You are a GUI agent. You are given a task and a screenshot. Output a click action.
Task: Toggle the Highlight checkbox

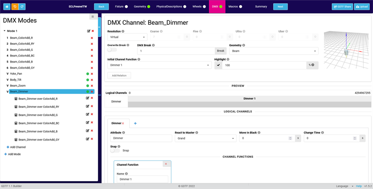tap(218, 65)
